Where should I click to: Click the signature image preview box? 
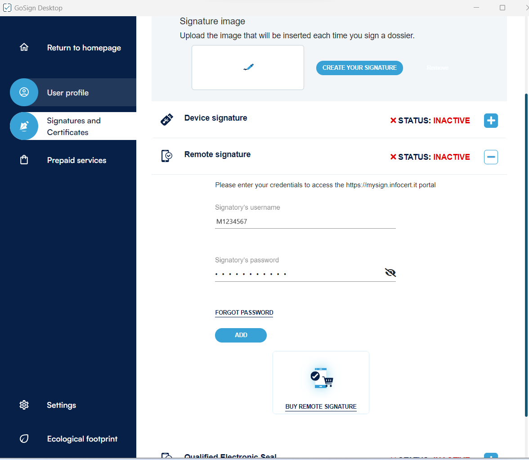(x=248, y=68)
